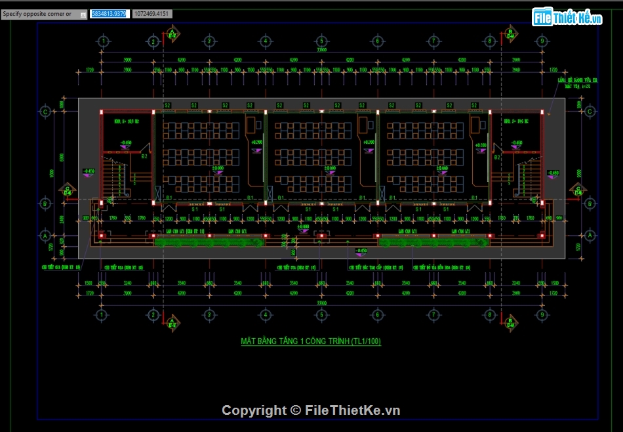The height and width of the screenshot is (432, 623).
Task: Click grid bubble 9 in the bottom row
Action: pos(542,315)
